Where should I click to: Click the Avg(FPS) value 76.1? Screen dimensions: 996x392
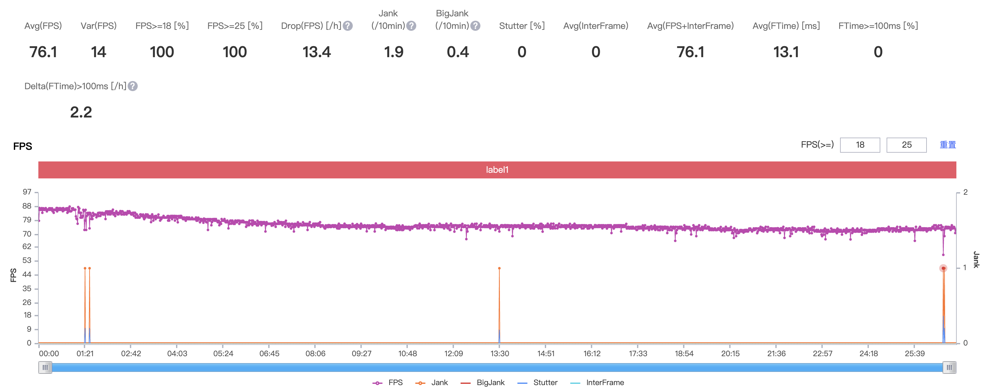click(43, 52)
